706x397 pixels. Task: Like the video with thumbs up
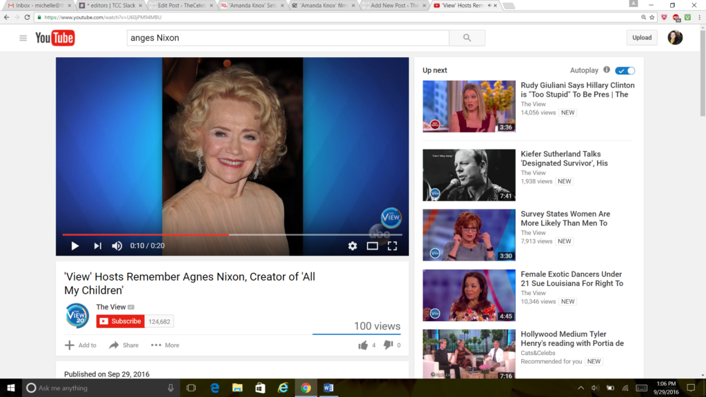tap(363, 345)
